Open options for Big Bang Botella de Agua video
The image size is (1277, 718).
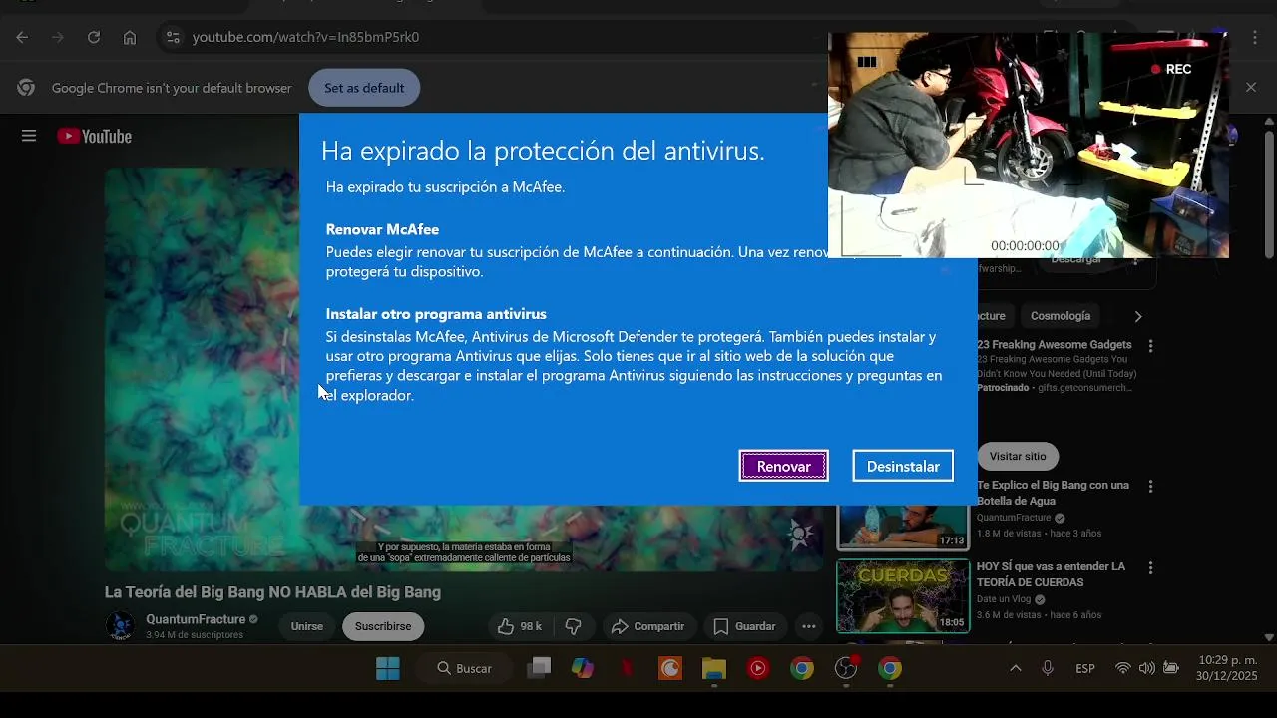pos(1151,487)
